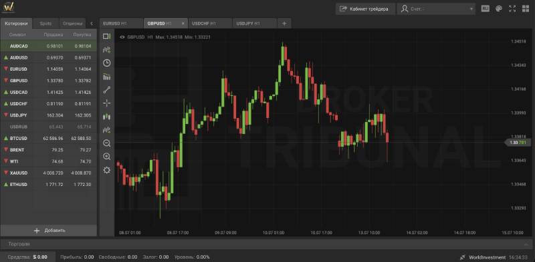Select the BTCUSD quote row
Image resolution: width=535 pixels, height=262 pixels.
click(x=49, y=139)
